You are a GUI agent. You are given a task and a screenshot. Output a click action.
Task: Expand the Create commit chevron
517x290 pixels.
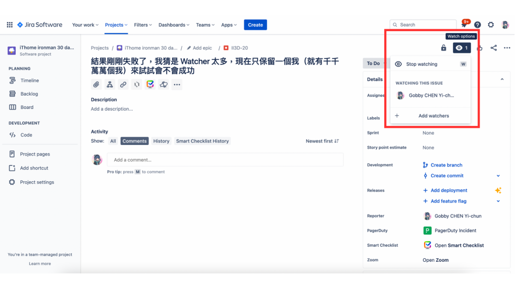pyautogui.click(x=498, y=176)
